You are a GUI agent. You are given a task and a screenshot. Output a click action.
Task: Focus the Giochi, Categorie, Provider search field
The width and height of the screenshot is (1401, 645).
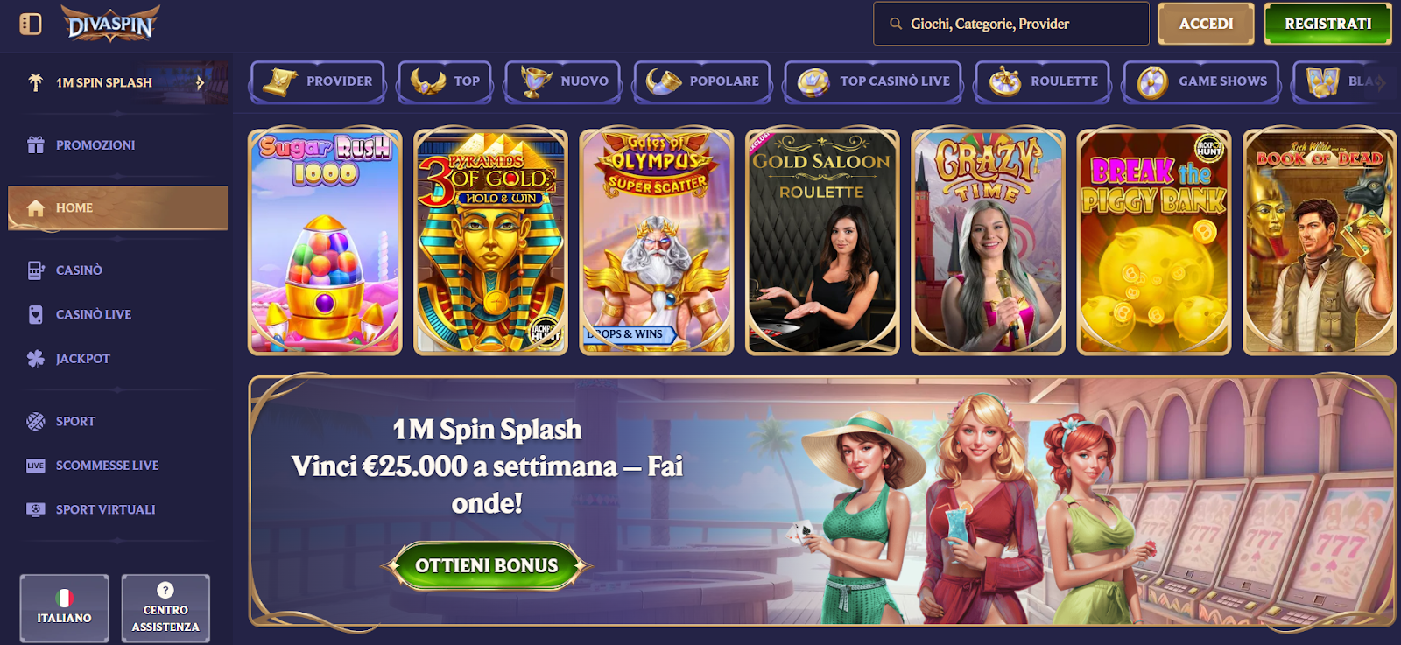tap(1010, 24)
